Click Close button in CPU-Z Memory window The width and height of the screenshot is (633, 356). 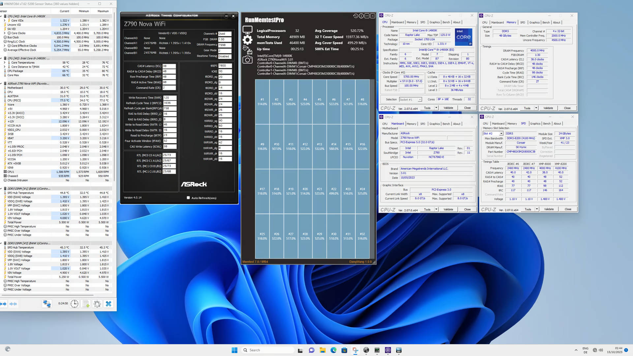(567, 108)
